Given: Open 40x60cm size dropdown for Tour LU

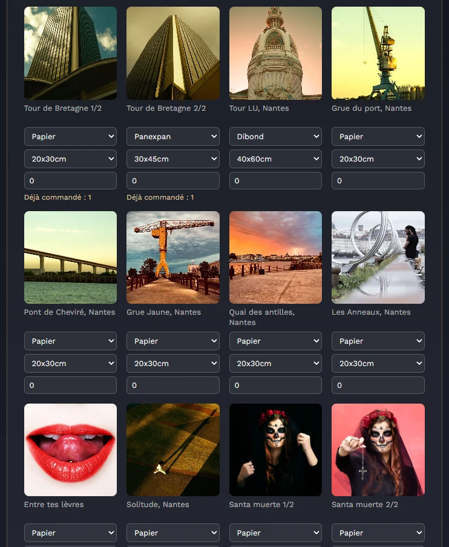Looking at the screenshot, I should point(275,159).
